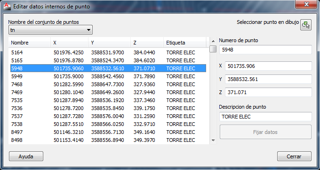Image resolution: width=320 pixels, height=170 pixels.
Task: Click the scrollbar down arrow of the list
Action: coord(213,140)
